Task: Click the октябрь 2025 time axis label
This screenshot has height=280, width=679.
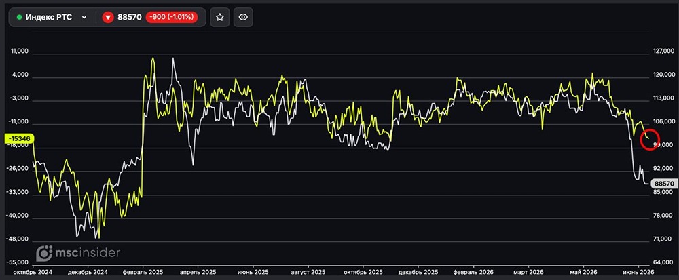Action: tap(363, 273)
